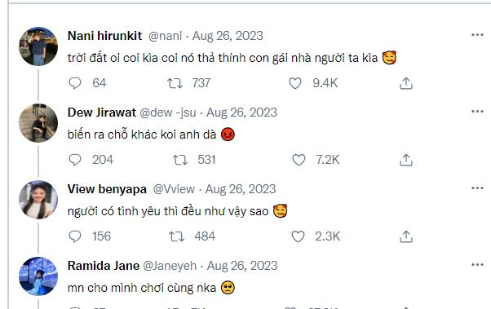Like Nani hirunkit's tweet with 9.4K likes
Viewport: 491px width, 309px height.
[x=295, y=83]
